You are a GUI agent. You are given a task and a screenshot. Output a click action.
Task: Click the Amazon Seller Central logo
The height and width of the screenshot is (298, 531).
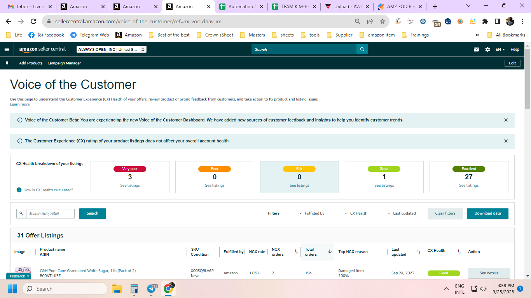click(x=42, y=49)
